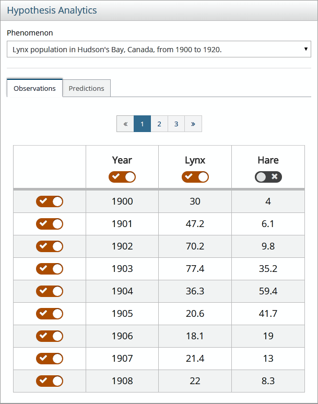The height and width of the screenshot is (404, 318).
Task: Go to next page with double-right arrow
Action: pos(193,124)
